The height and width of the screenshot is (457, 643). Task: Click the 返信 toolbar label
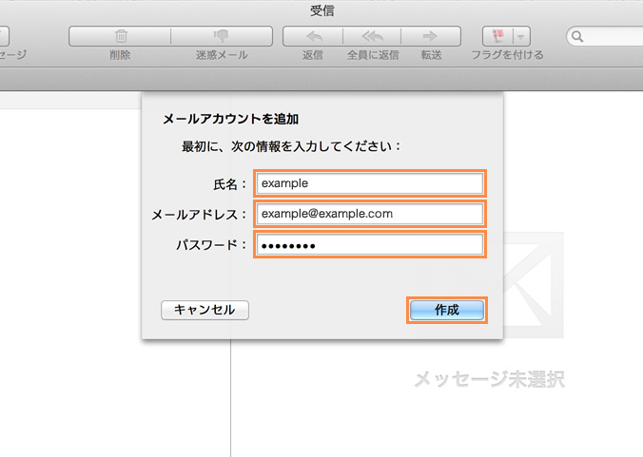(x=313, y=55)
